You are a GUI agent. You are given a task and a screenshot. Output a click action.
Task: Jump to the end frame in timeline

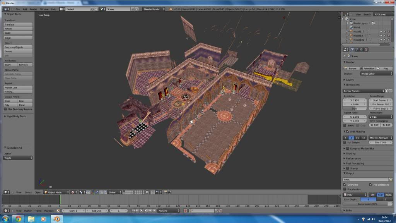pos(154,211)
